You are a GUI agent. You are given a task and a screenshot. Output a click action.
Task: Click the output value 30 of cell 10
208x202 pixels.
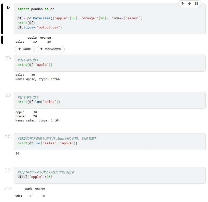[x=17, y=153]
